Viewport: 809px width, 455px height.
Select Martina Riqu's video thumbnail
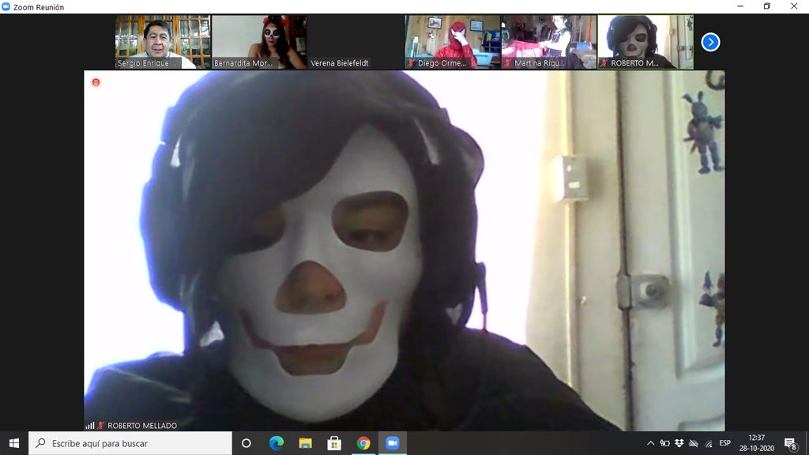point(548,42)
